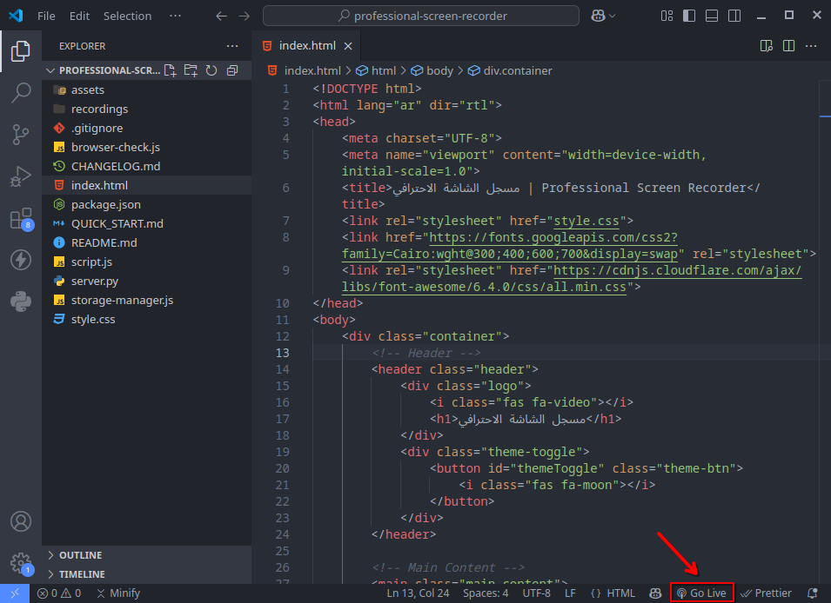The image size is (831, 603).
Task: Open the Source Control view
Action: pyautogui.click(x=21, y=135)
